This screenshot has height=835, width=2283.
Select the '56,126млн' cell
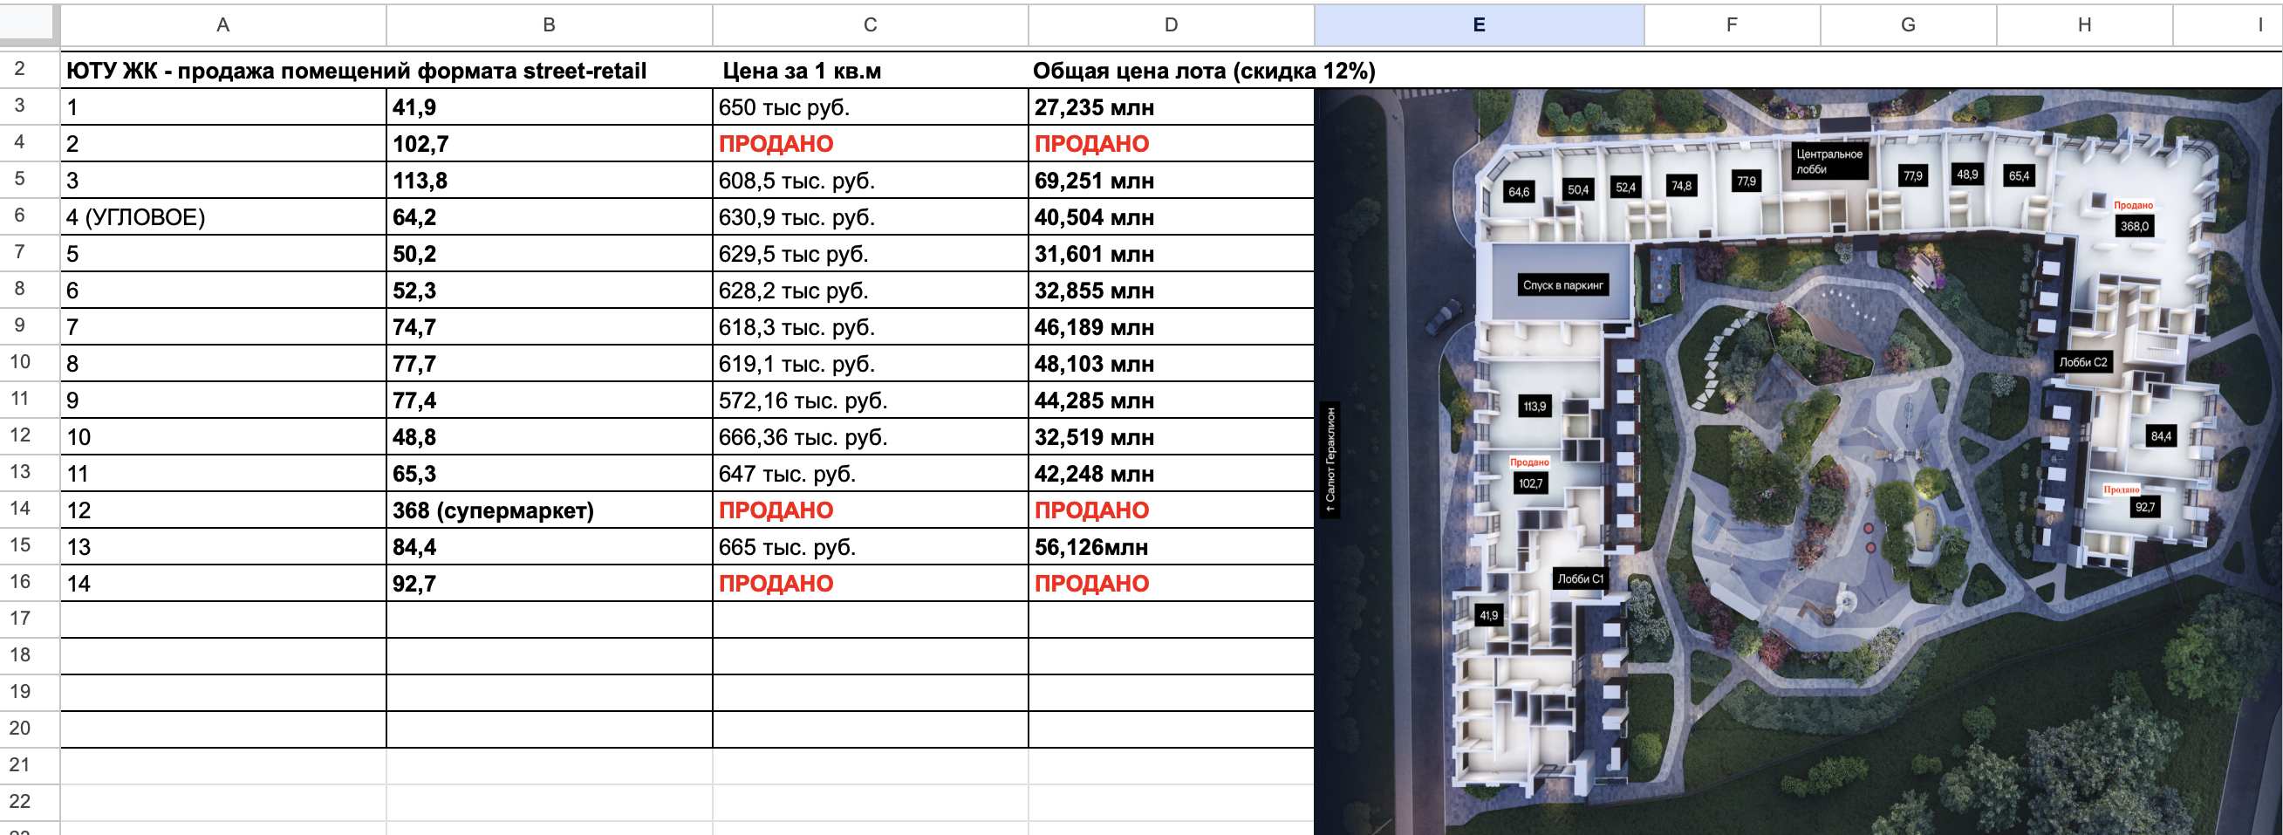coord(1090,547)
